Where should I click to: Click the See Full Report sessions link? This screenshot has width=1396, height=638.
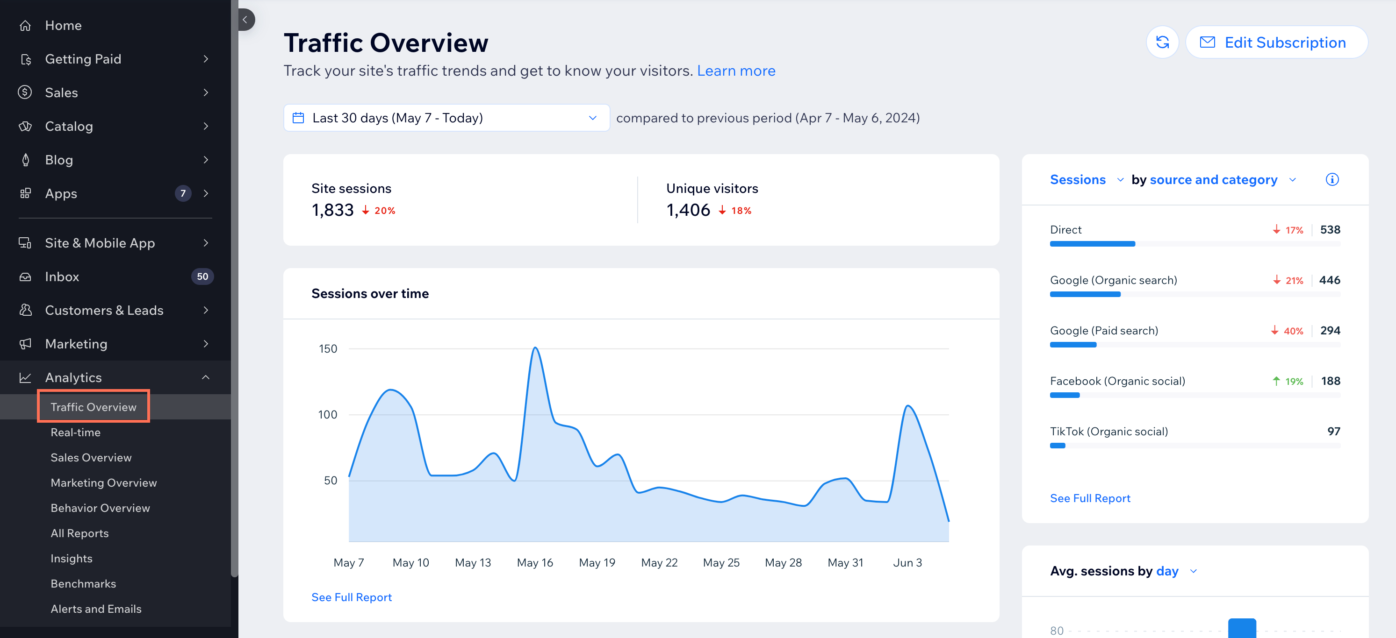click(1090, 497)
